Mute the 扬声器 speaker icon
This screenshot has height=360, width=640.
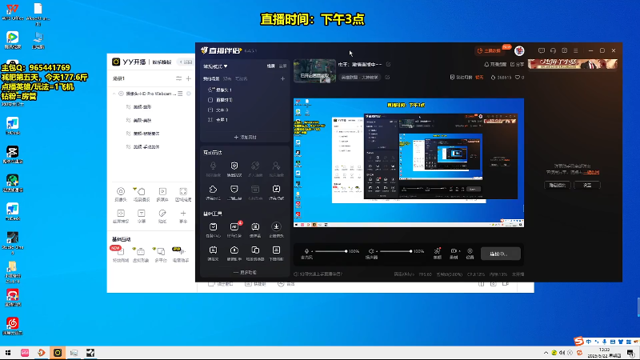371,251
